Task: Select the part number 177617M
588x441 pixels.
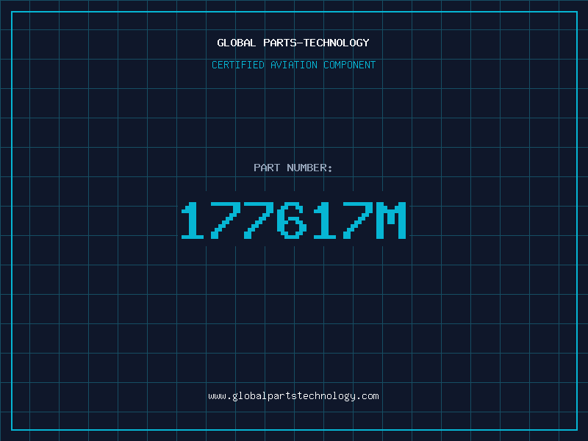Action: [293, 220]
